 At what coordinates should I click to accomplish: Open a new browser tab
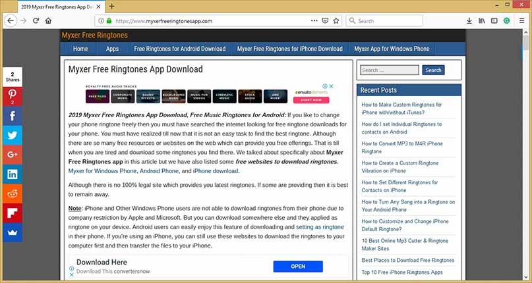[x=111, y=6]
